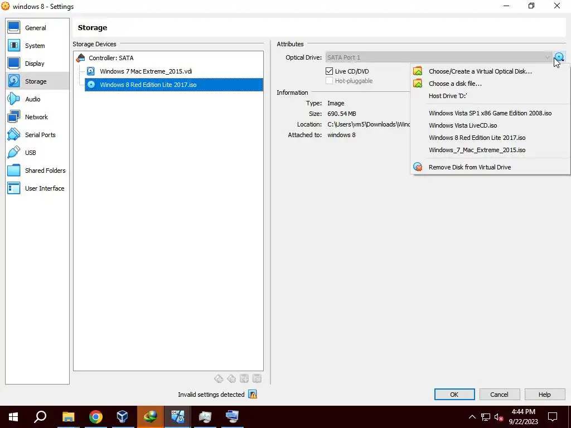
Task: Pick Windows Vista LiveCD.iso from menu
Action: click(490, 125)
